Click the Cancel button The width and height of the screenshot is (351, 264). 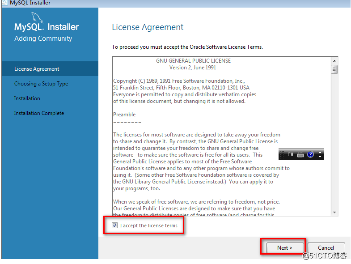[326, 247]
